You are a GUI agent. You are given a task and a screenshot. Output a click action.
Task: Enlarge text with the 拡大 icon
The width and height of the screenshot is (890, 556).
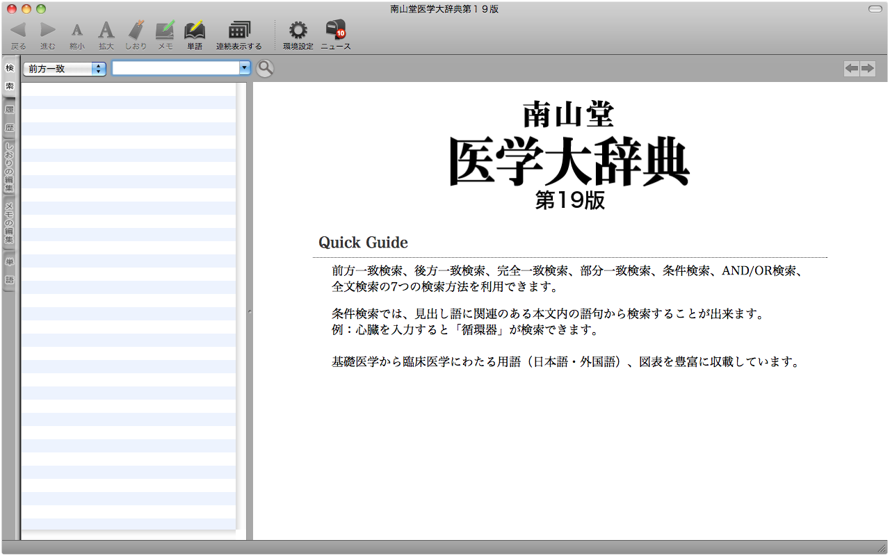[106, 30]
